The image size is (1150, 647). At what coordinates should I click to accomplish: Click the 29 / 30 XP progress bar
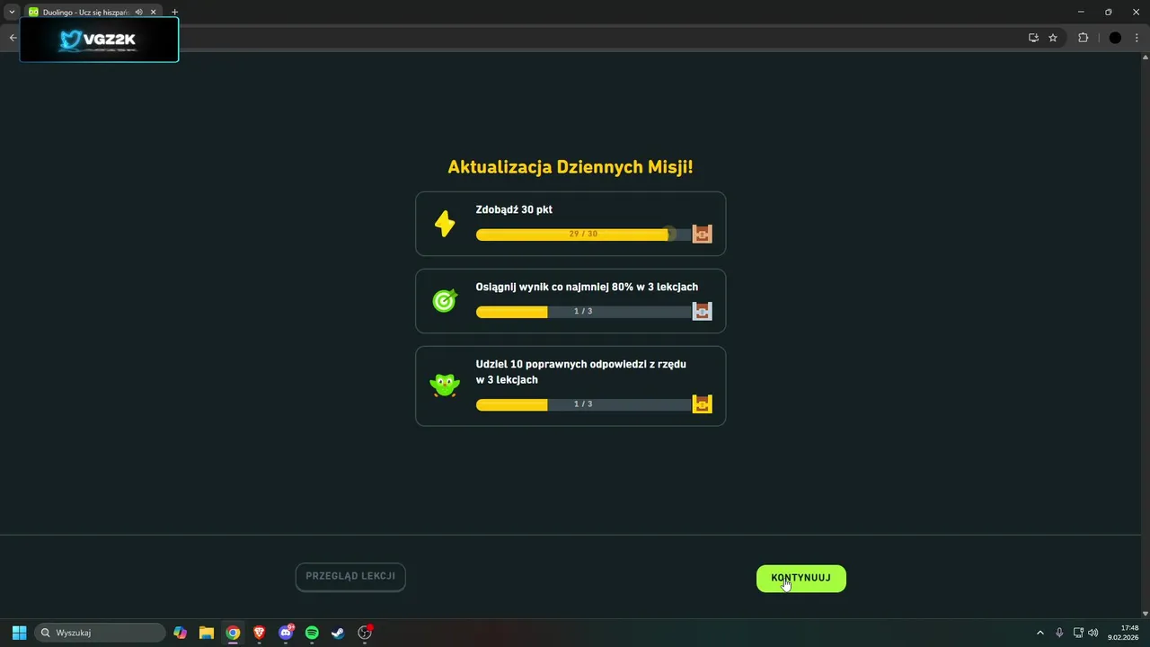(583, 235)
